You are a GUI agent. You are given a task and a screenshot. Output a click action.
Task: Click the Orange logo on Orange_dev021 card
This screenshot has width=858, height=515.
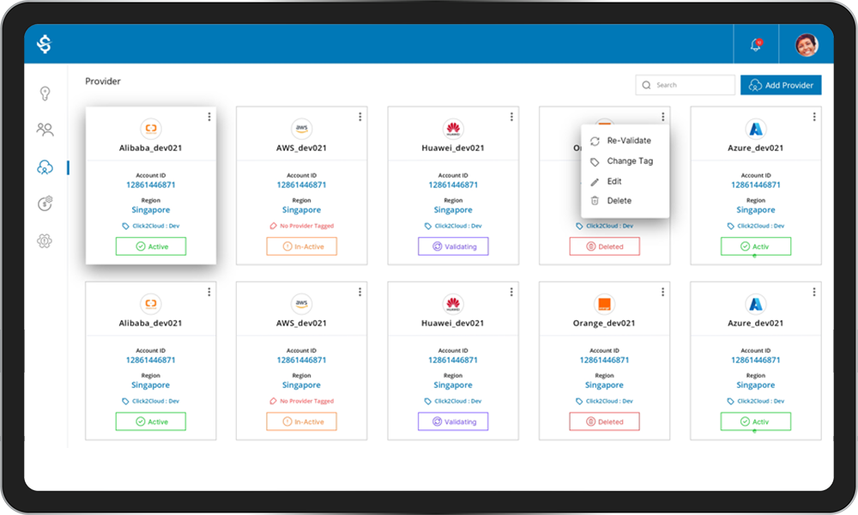point(604,304)
